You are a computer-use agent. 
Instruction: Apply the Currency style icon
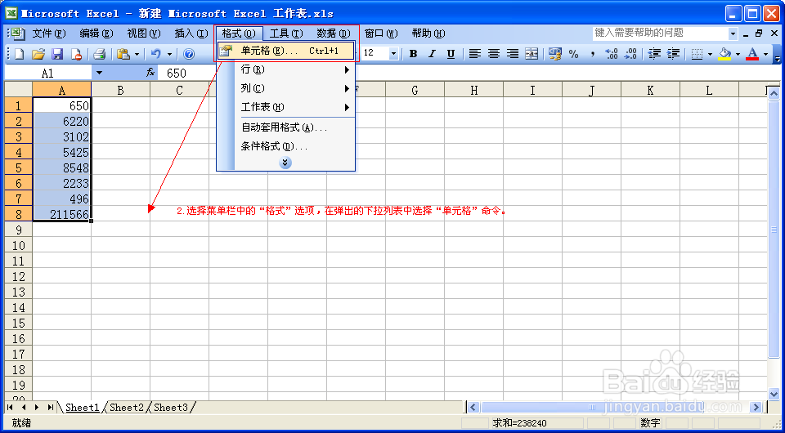(x=554, y=53)
